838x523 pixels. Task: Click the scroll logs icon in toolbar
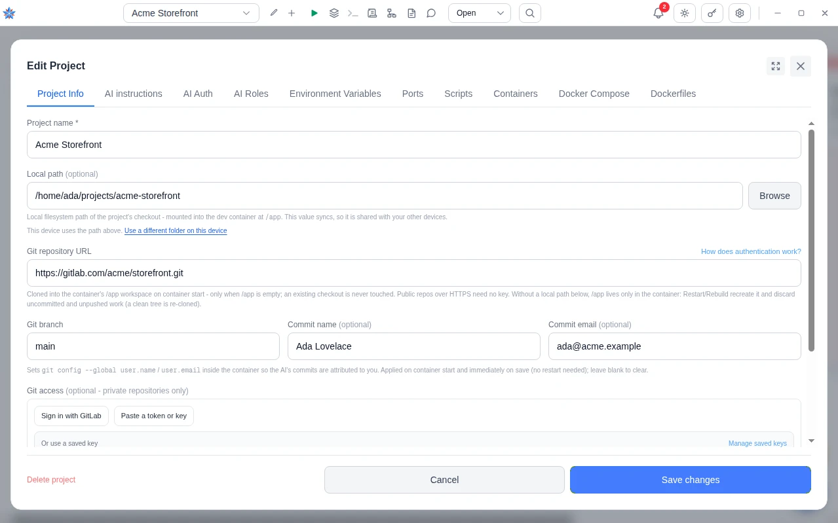point(372,13)
